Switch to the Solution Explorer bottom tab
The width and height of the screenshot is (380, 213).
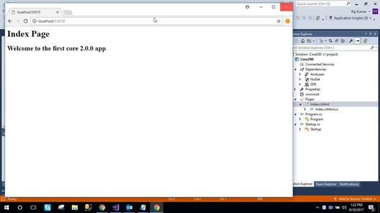pos(303,184)
